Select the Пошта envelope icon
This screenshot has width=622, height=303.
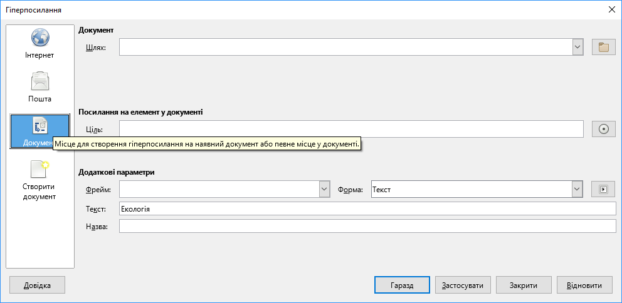point(40,81)
